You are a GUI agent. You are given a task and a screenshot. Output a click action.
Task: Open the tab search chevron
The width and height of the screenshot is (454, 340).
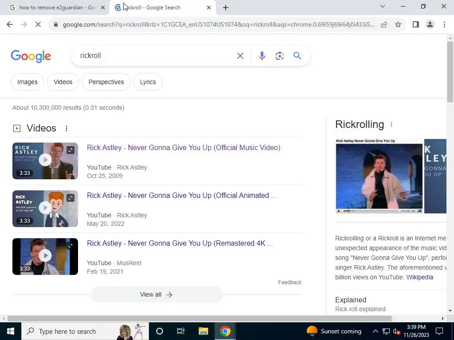tap(383, 6)
